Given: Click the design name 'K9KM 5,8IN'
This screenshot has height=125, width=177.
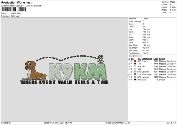Looking at the screenshot, I should [x=16, y=13].
